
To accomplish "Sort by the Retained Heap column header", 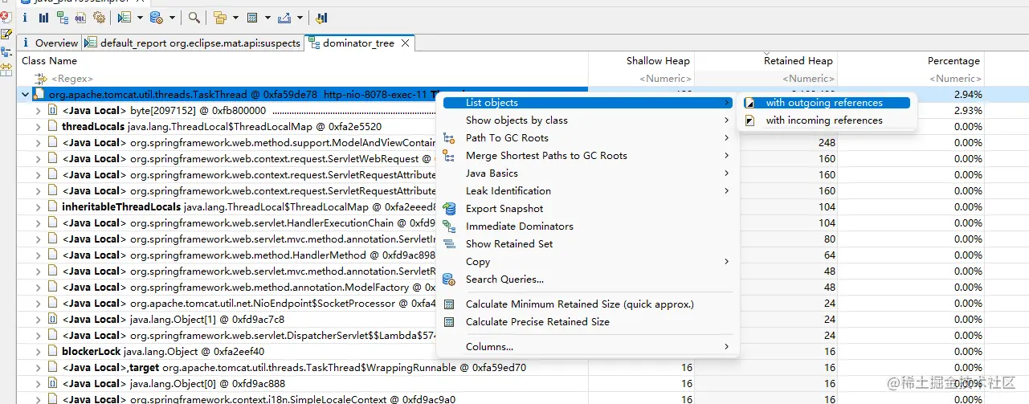I will click(766, 61).
